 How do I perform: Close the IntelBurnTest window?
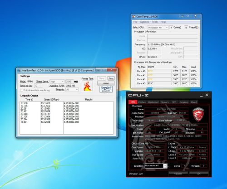(x=112, y=70)
